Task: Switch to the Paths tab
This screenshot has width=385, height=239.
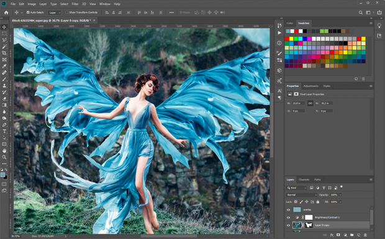Action: 317,179
